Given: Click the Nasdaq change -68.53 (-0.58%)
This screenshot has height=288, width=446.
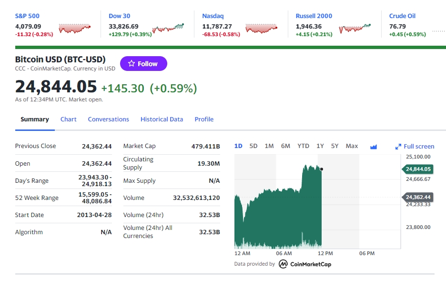Looking at the screenshot, I should click(221, 34).
